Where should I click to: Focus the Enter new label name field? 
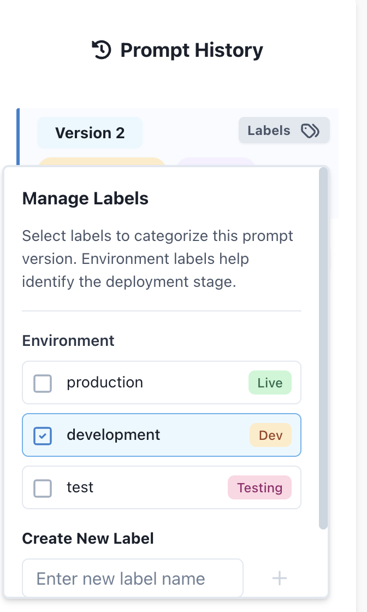[x=133, y=578]
